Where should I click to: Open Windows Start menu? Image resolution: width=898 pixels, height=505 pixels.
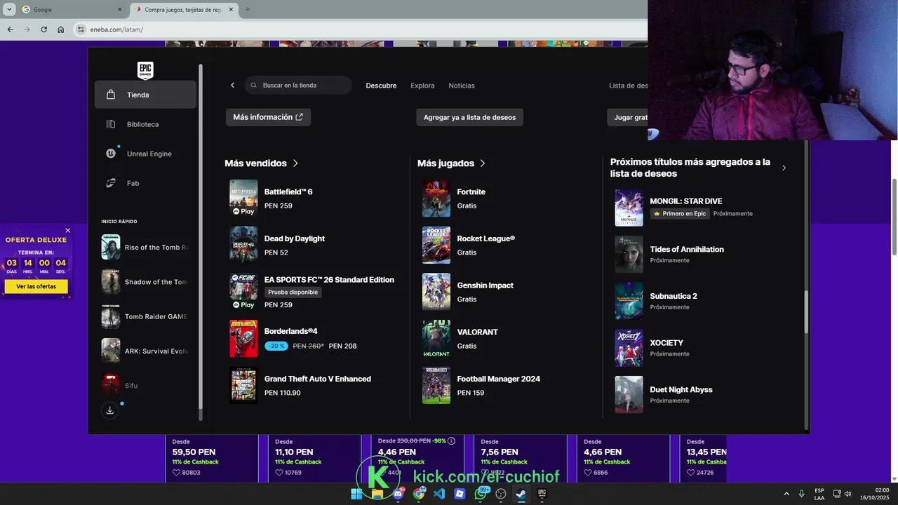coord(356,494)
